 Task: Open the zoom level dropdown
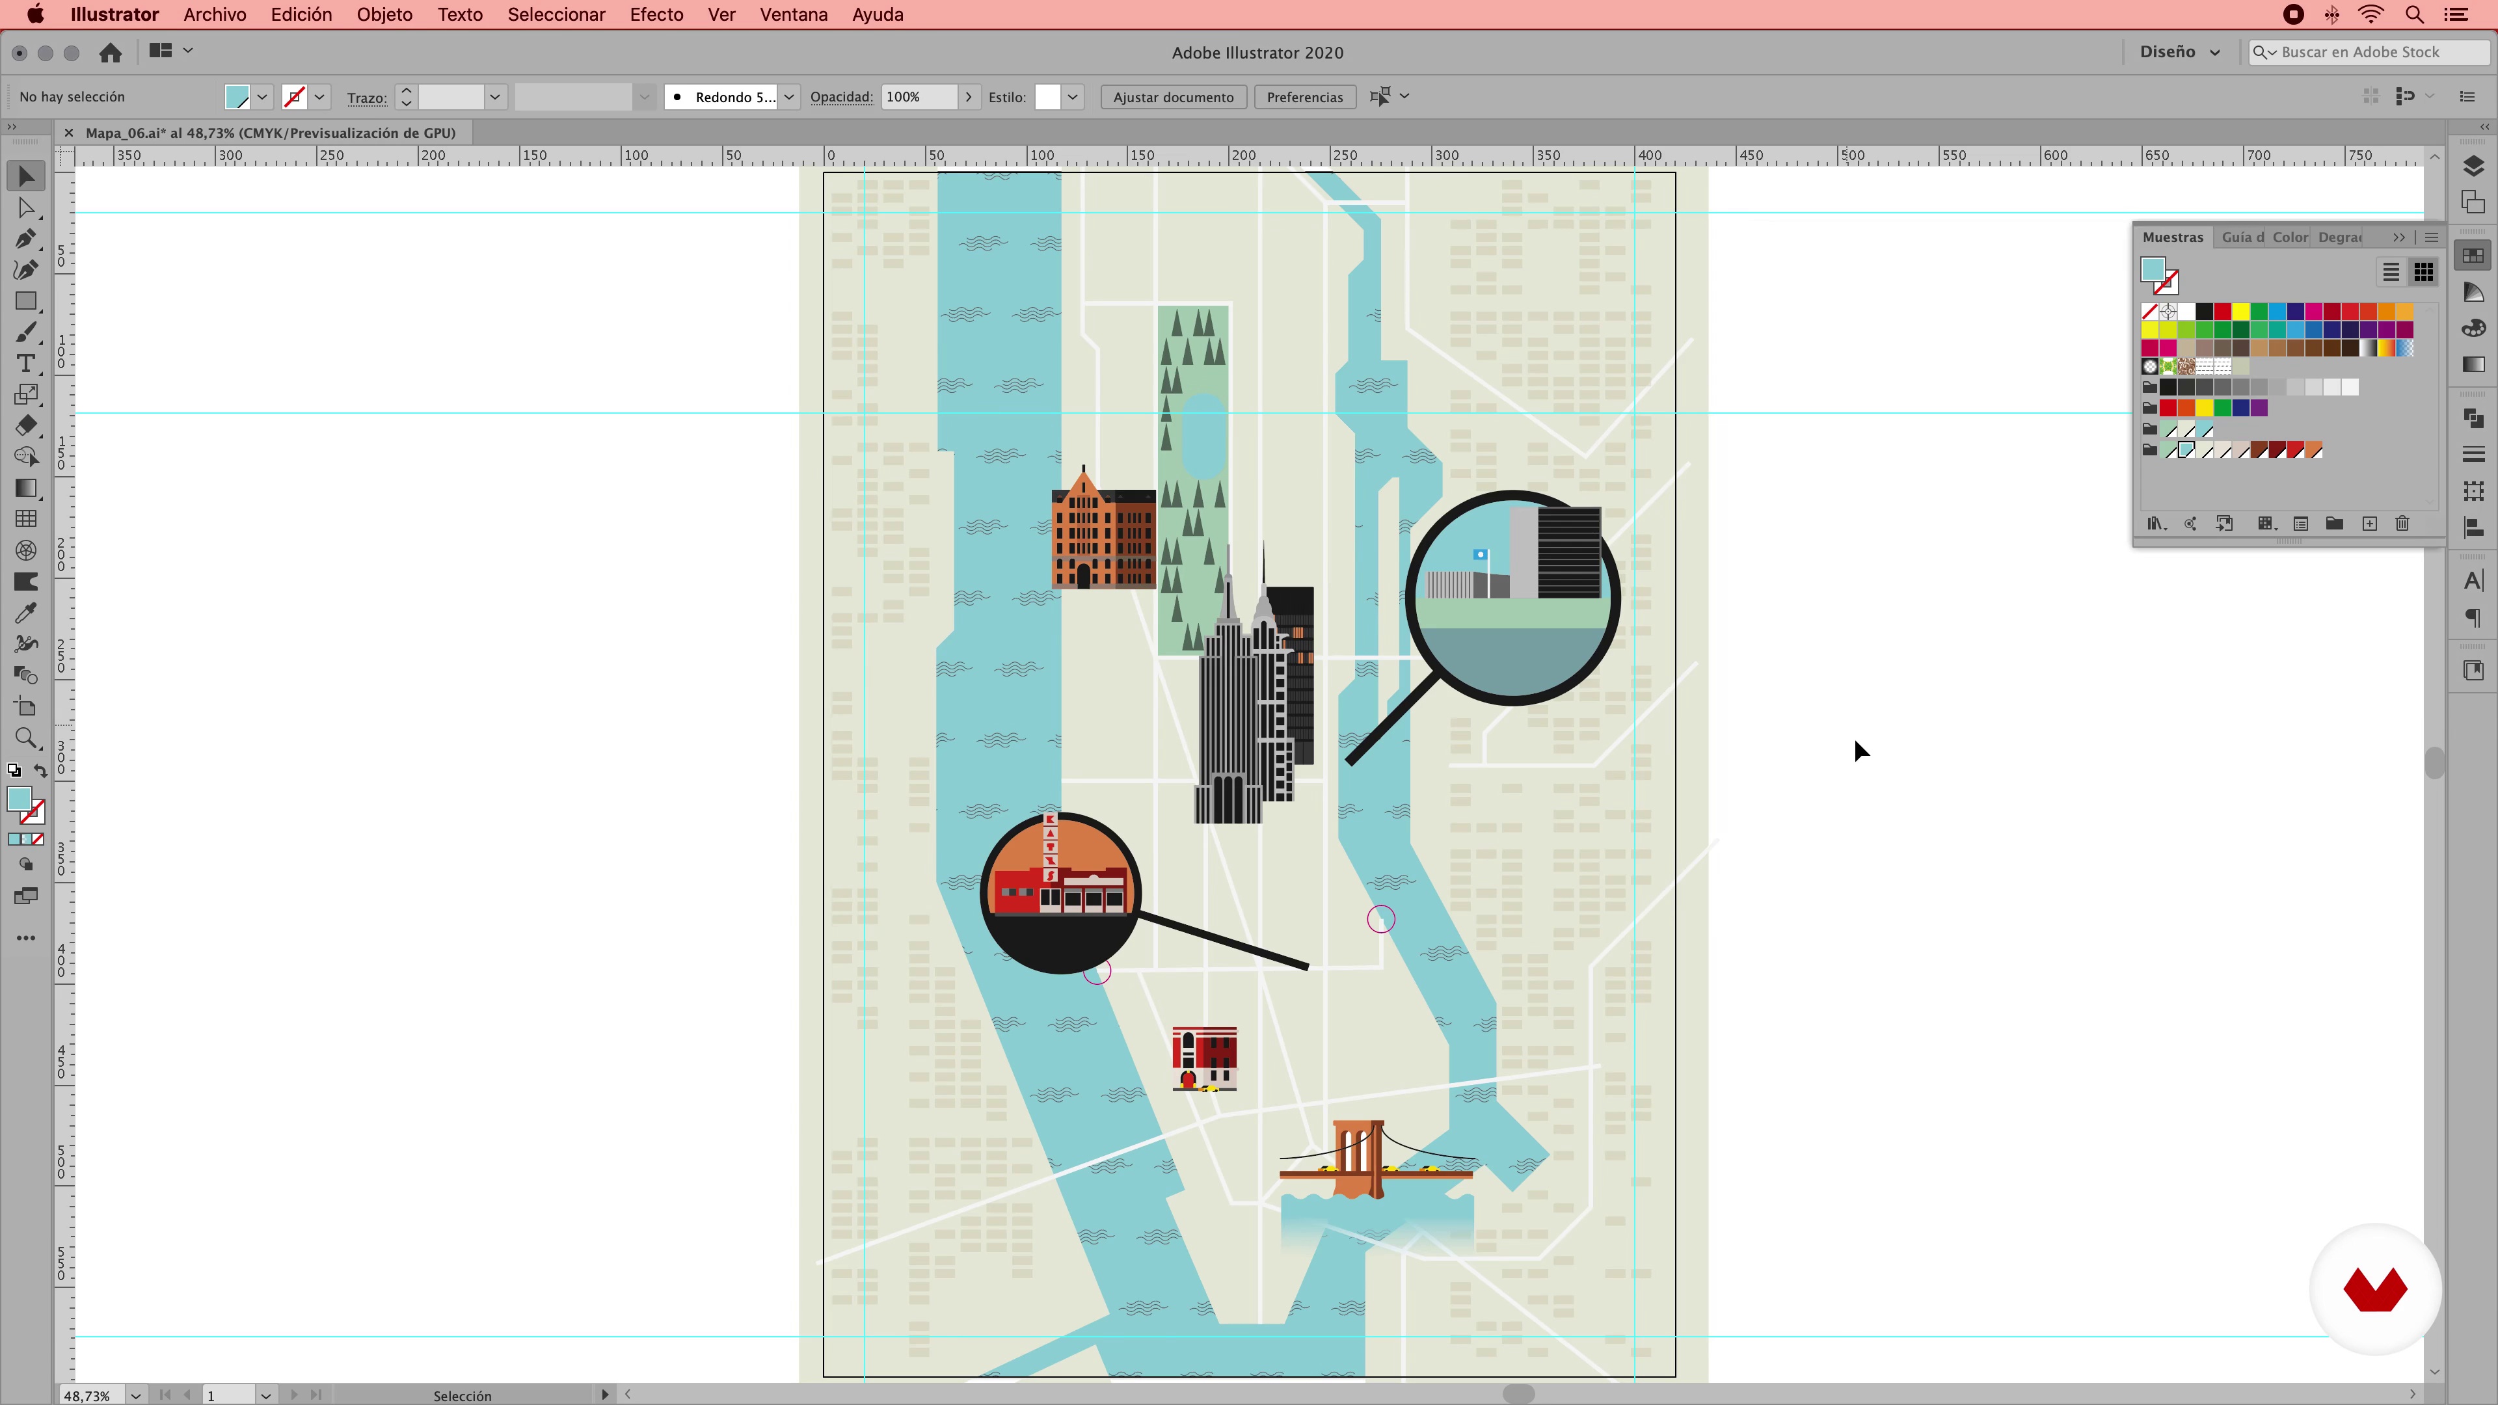(x=136, y=1395)
